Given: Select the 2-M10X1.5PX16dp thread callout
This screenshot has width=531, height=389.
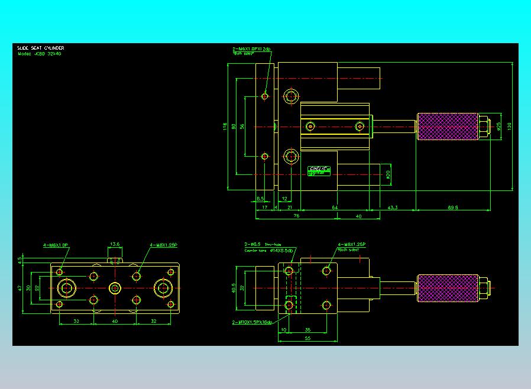Looking at the screenshot, I should pyautogui.click(x=252, y=322).
